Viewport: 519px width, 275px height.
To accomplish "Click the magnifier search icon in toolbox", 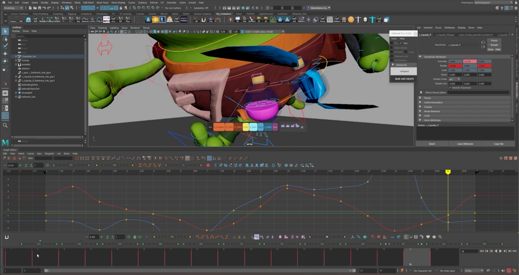I will coord(5,125).
